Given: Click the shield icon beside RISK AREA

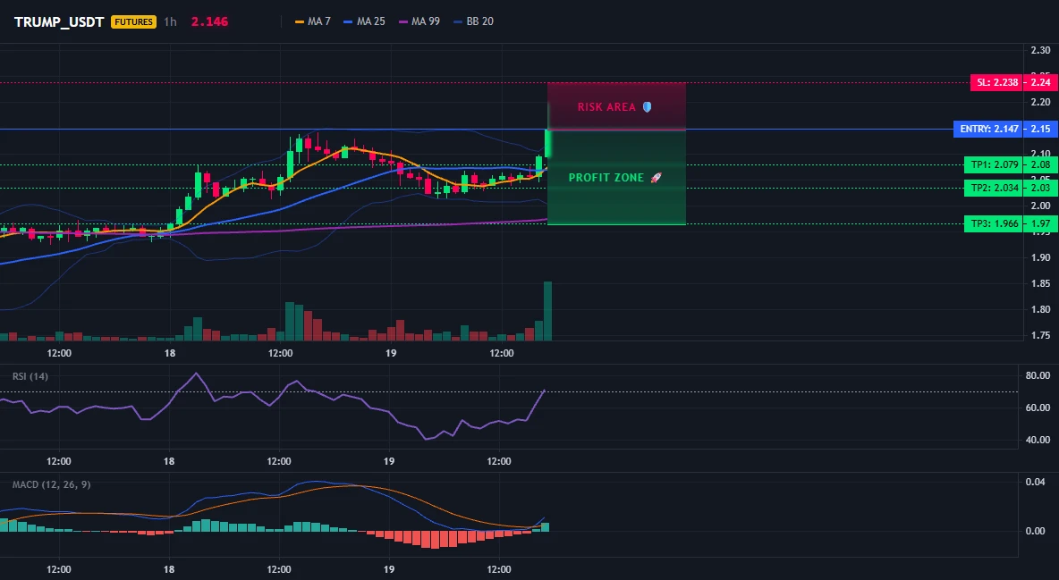Looking at the screenshot, I should click(647, 106).
